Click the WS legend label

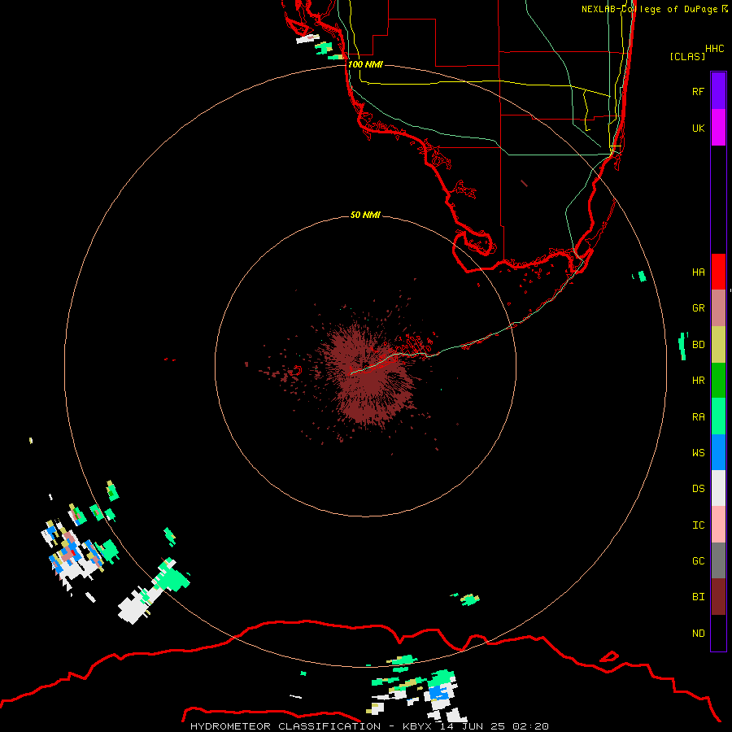point(698,453)
